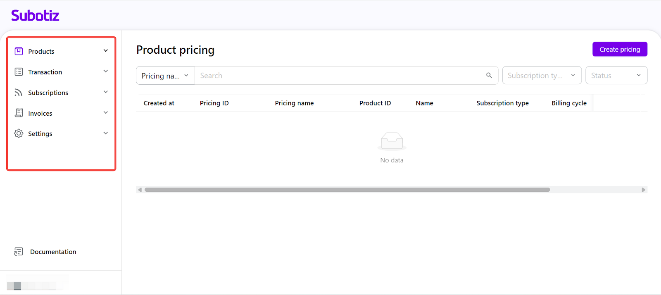661x295 pixels.
Task: Click the Products sidebar icon
Action: click(x=19, y=51)
